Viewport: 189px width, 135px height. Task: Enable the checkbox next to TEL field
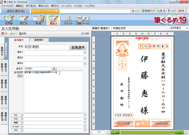click(x=85, y=115)
